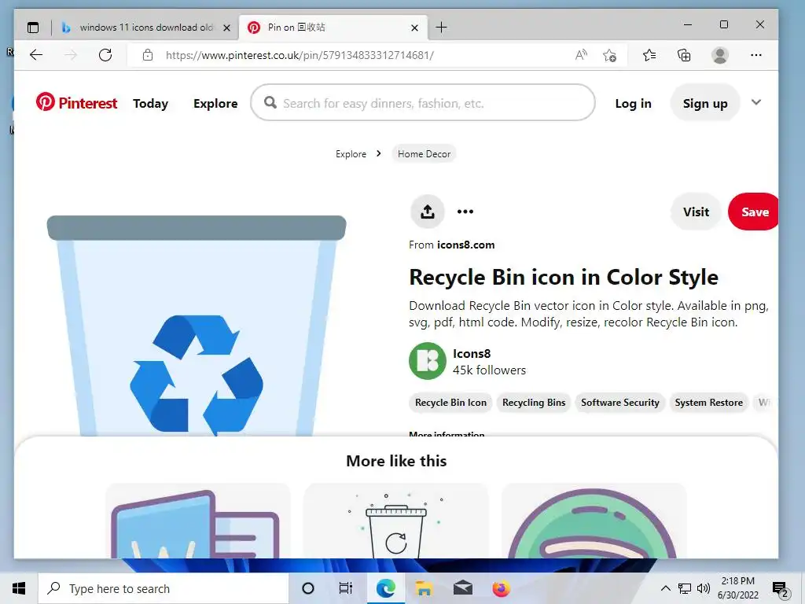Open the Home Decor breadcrumb
This screenshot has width=805, height=604.
pyautogui.click(x=424, y=154)
